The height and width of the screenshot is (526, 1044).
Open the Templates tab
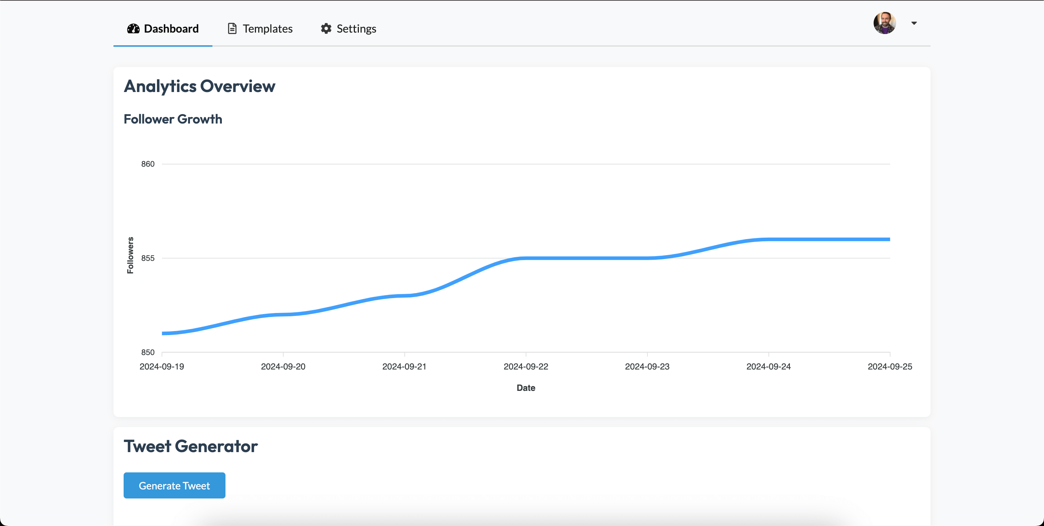[x=267, y=29]
